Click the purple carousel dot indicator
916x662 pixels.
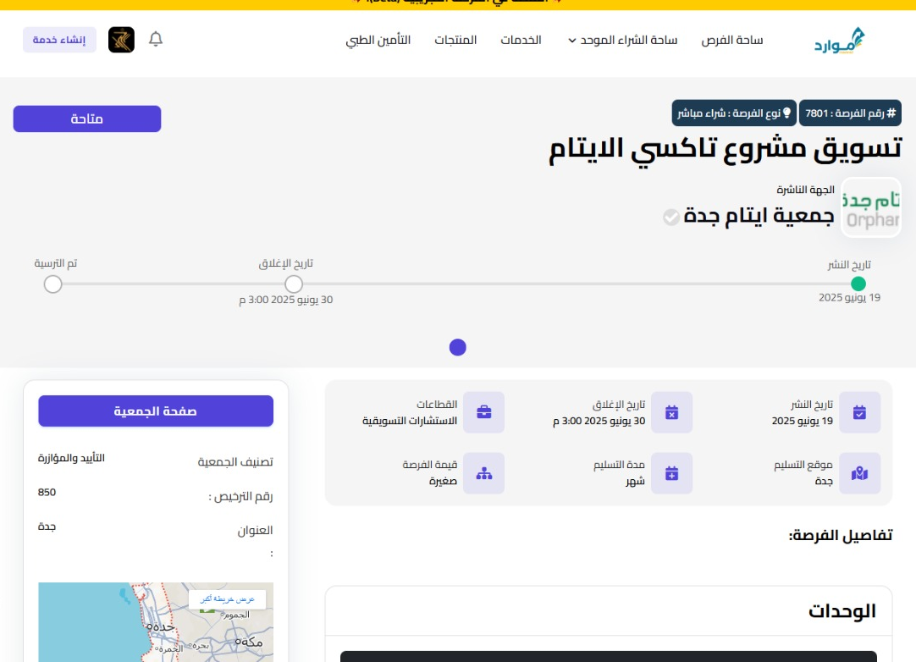click(x=457, y=348)
